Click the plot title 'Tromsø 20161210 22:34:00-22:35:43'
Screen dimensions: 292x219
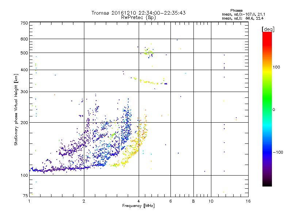click(138, 13)
